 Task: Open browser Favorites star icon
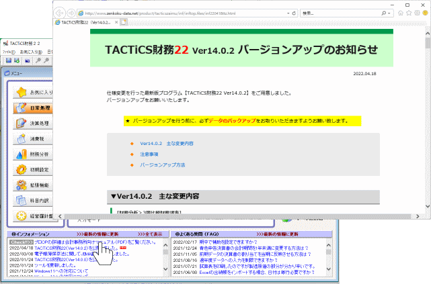click(409, 13)
